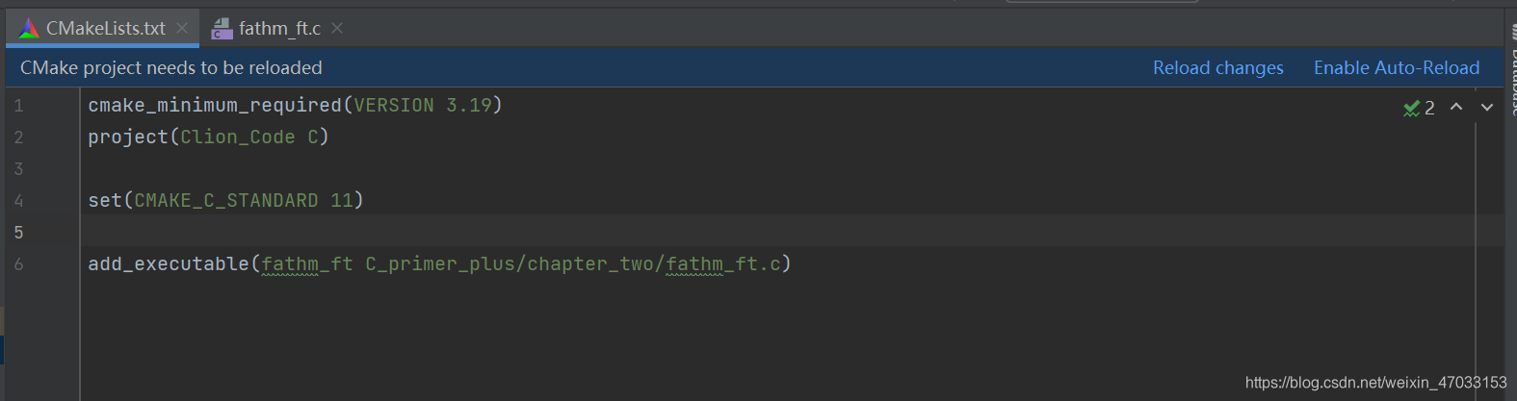Click the C file icon on fathm_ft.c tab
Screen dimensions: 1517x401
click(222, 29)
